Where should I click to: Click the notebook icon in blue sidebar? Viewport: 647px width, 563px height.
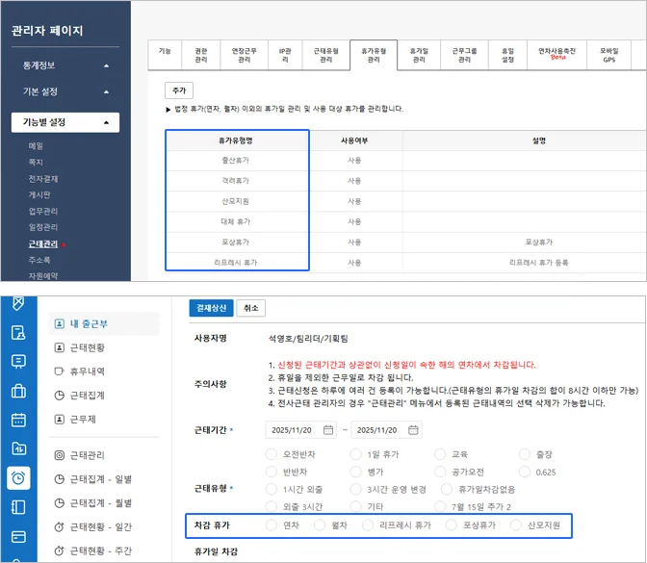coord(18,507)
